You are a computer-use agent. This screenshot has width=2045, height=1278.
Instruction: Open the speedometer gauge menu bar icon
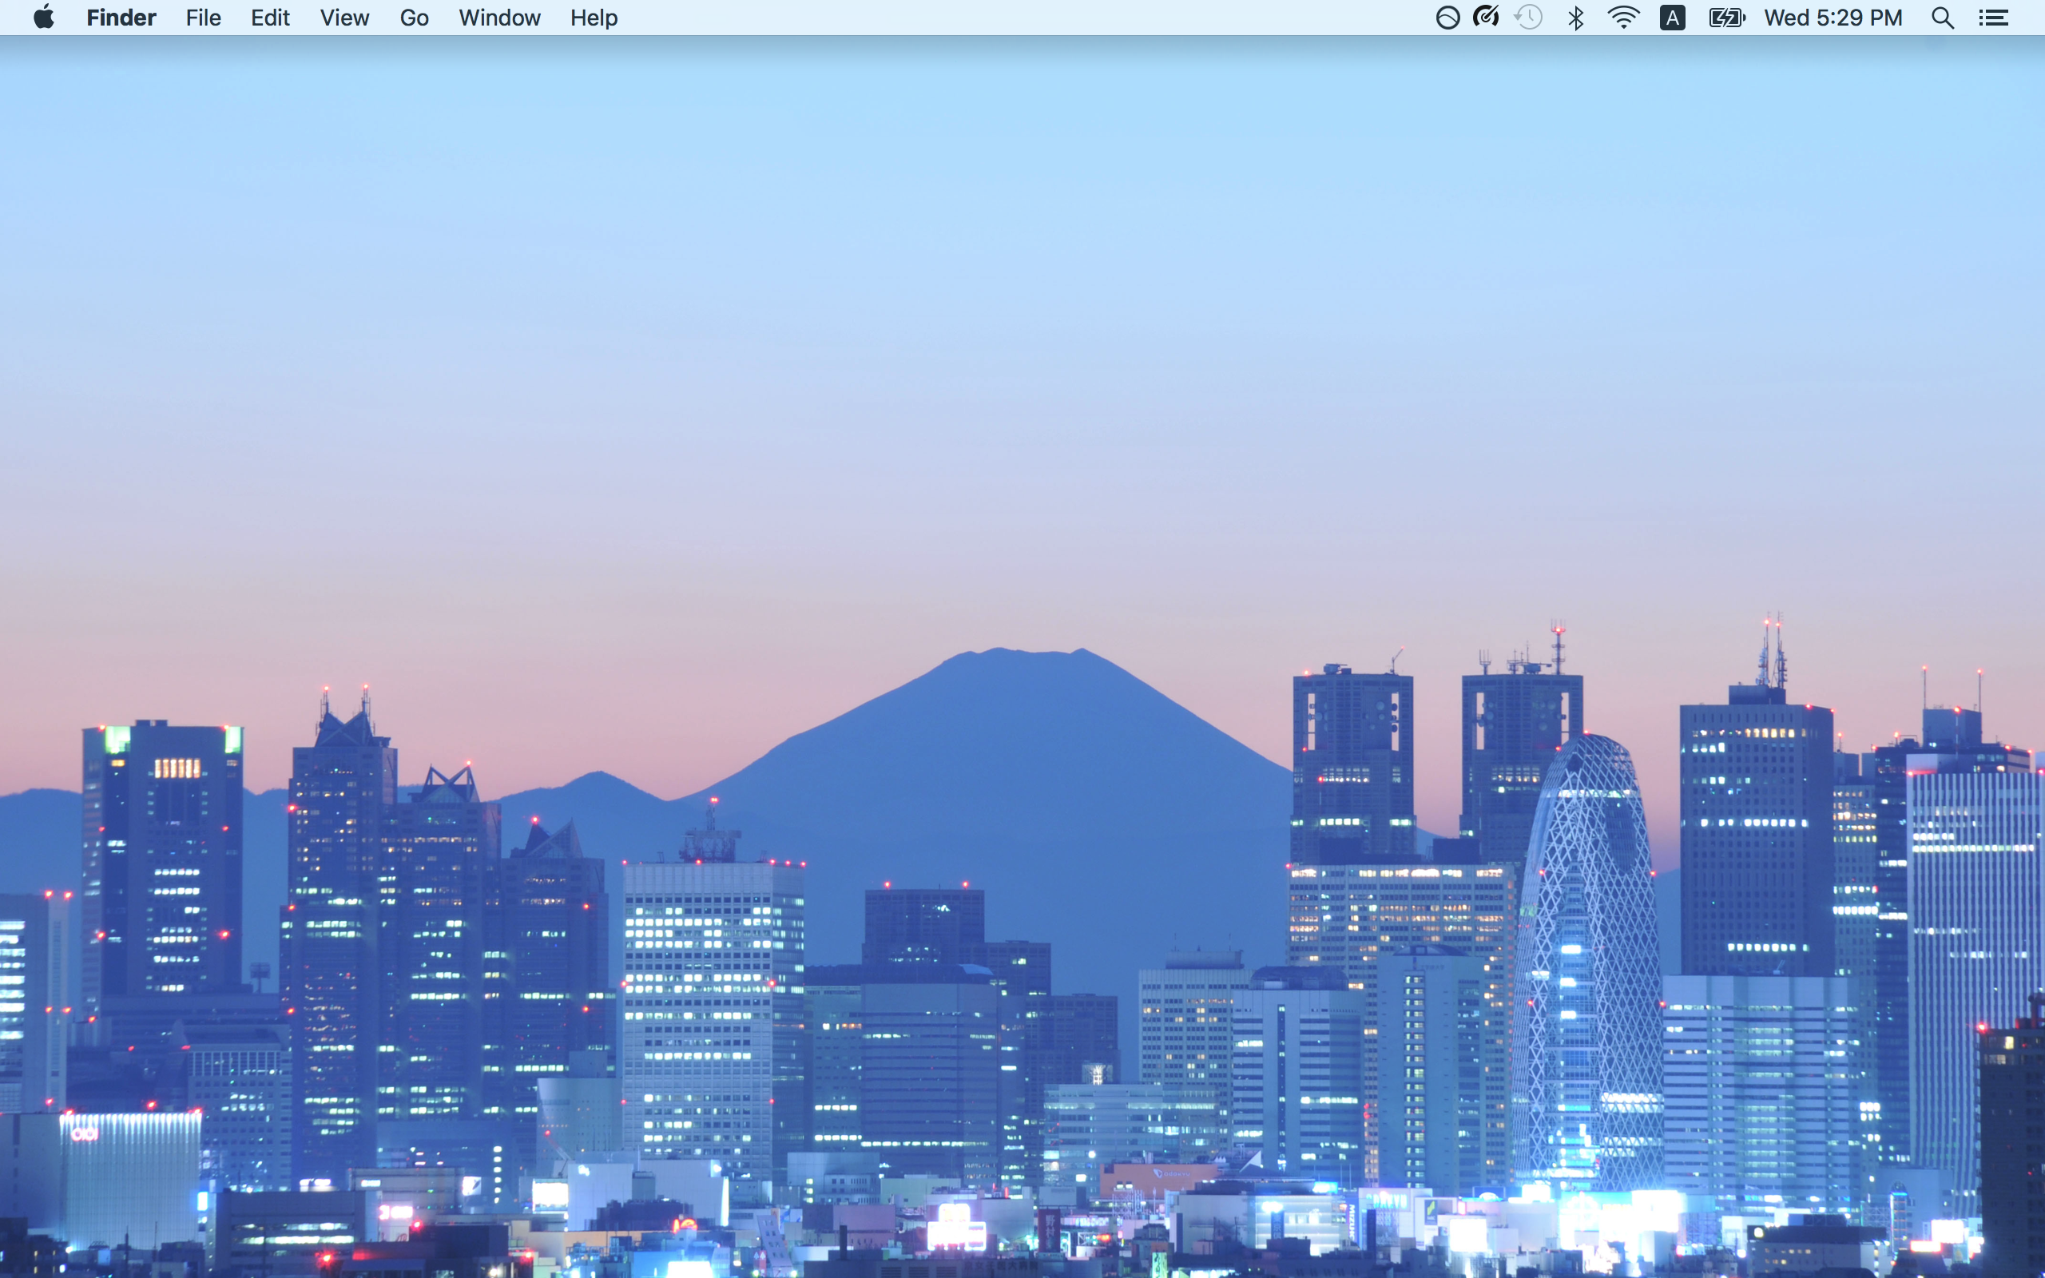click(x=1486, y=17)
